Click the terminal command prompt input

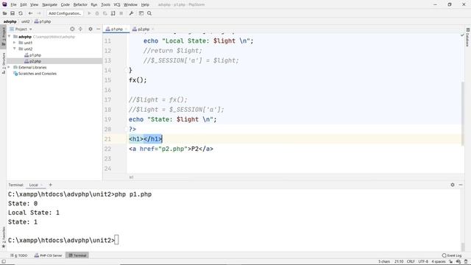[x=116, y=240]
